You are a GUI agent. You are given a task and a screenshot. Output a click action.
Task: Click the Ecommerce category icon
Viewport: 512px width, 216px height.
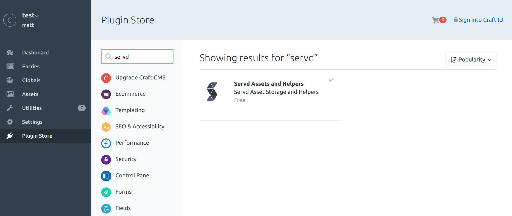tap(106, 94)
